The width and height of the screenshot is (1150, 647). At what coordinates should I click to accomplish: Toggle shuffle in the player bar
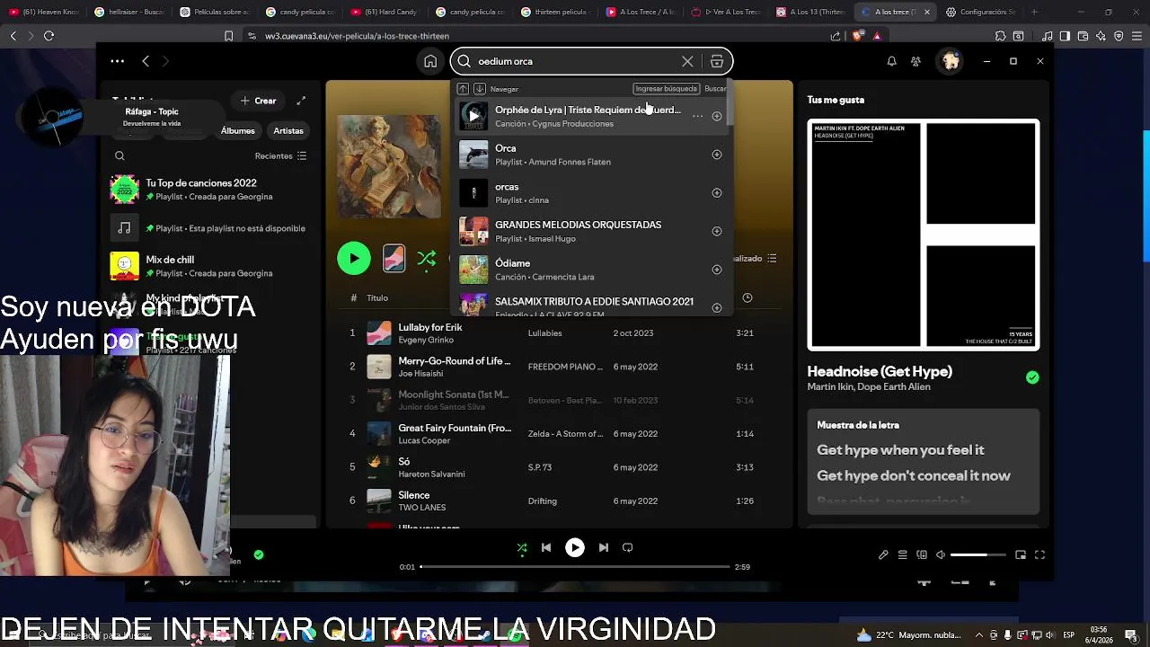tap(522, 547)
